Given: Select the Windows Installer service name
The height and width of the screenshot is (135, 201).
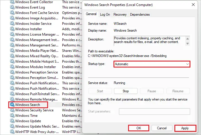Looking at the screenshot, I should [x=29, y=29].
